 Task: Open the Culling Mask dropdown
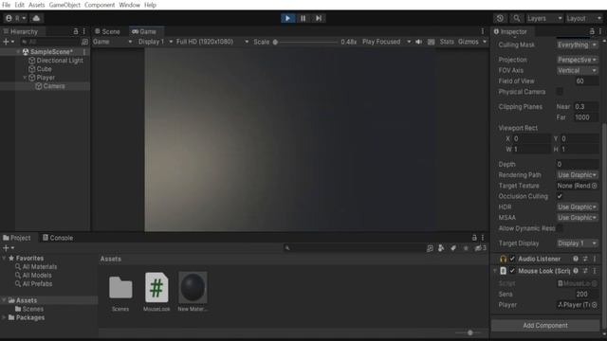577,45
